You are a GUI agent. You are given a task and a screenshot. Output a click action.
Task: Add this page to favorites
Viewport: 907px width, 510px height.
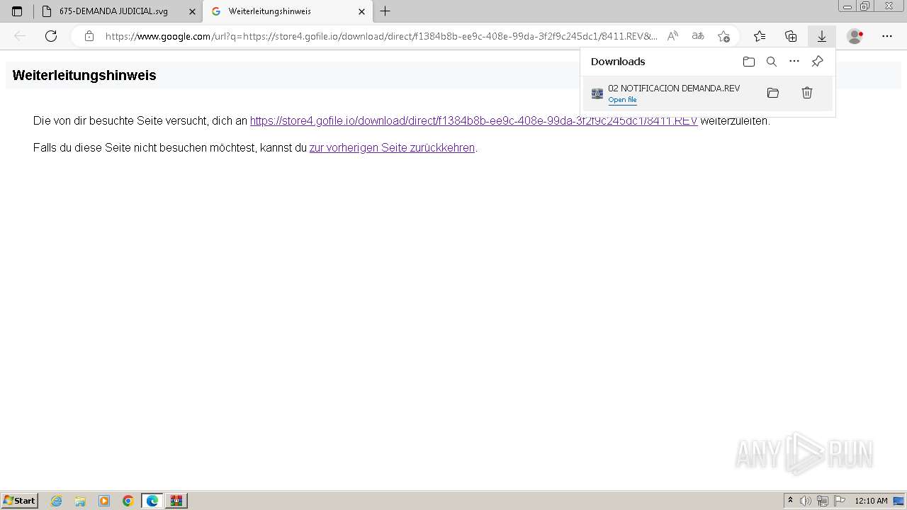point(723,36)
